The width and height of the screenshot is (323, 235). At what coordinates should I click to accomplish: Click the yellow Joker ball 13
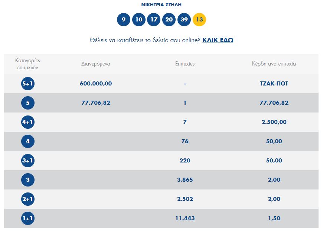199,20
